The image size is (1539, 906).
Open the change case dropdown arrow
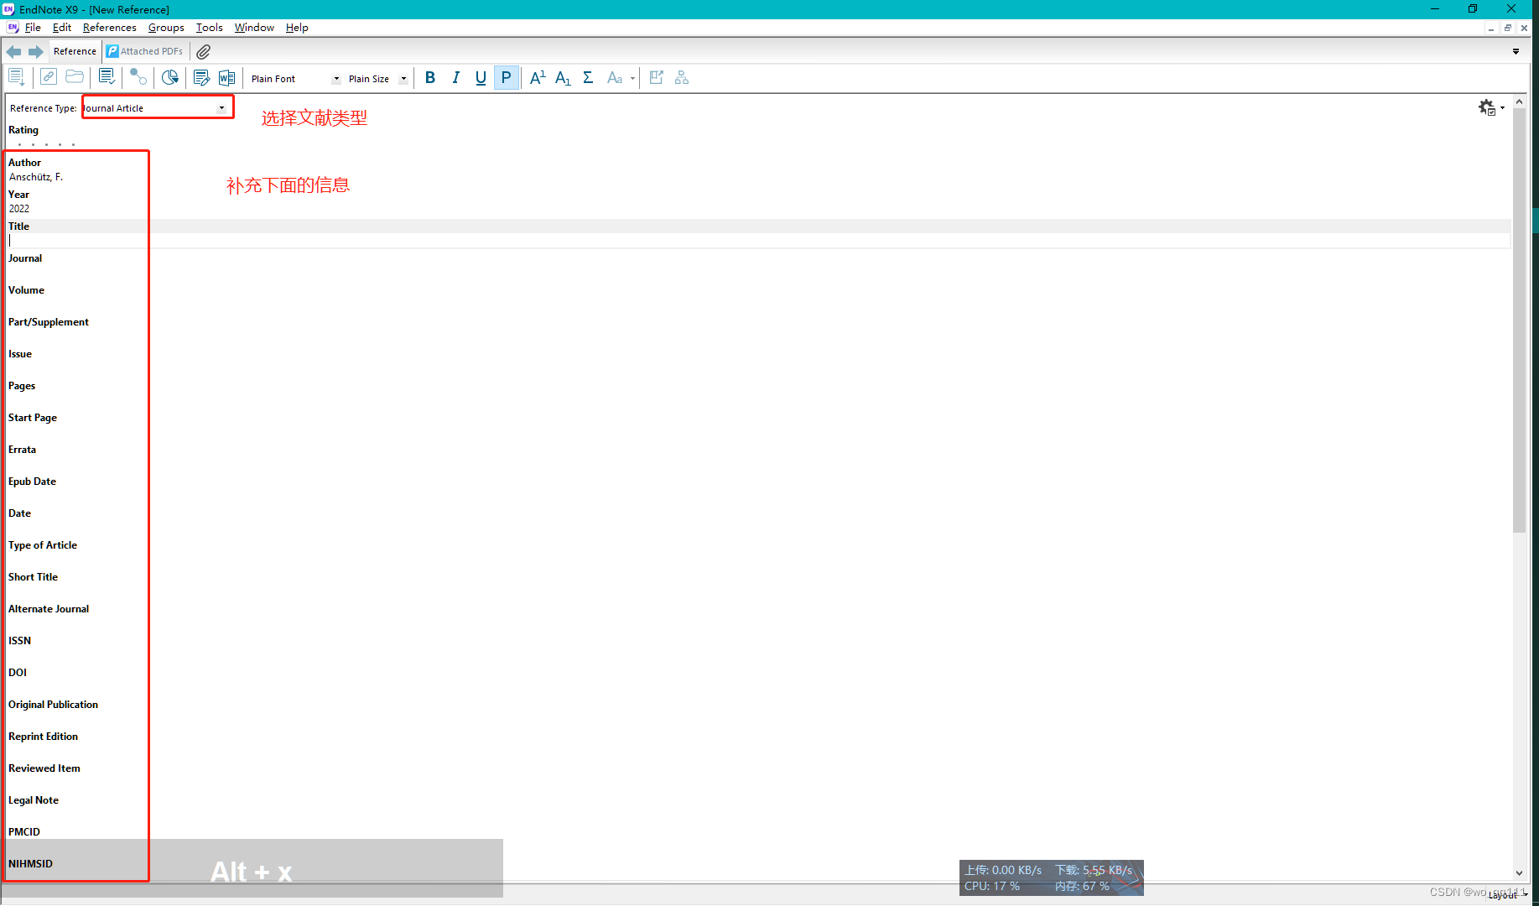pos(632,79)
